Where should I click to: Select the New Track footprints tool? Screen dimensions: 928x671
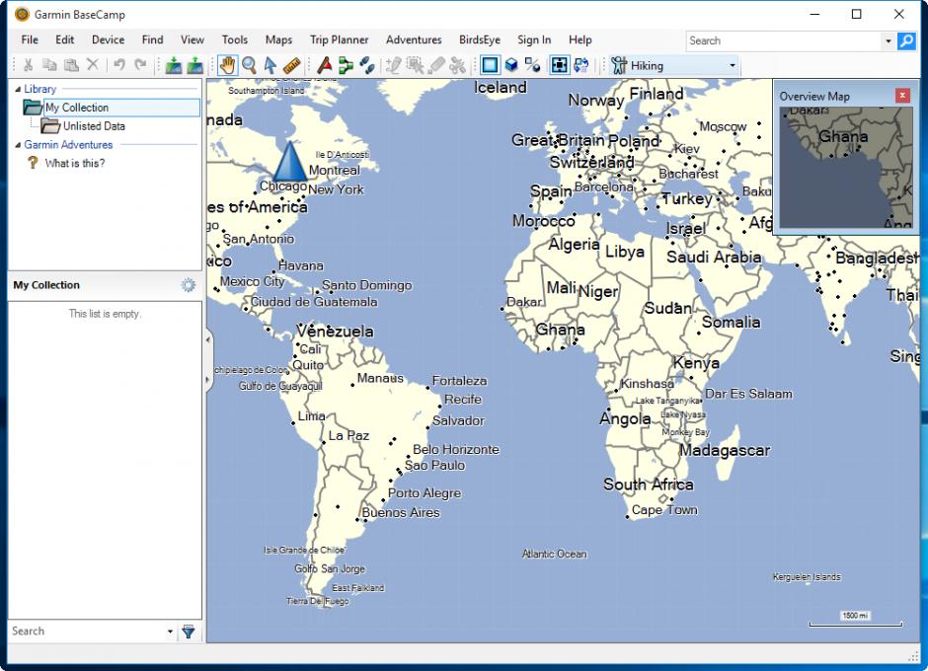(x=367, y=65)
